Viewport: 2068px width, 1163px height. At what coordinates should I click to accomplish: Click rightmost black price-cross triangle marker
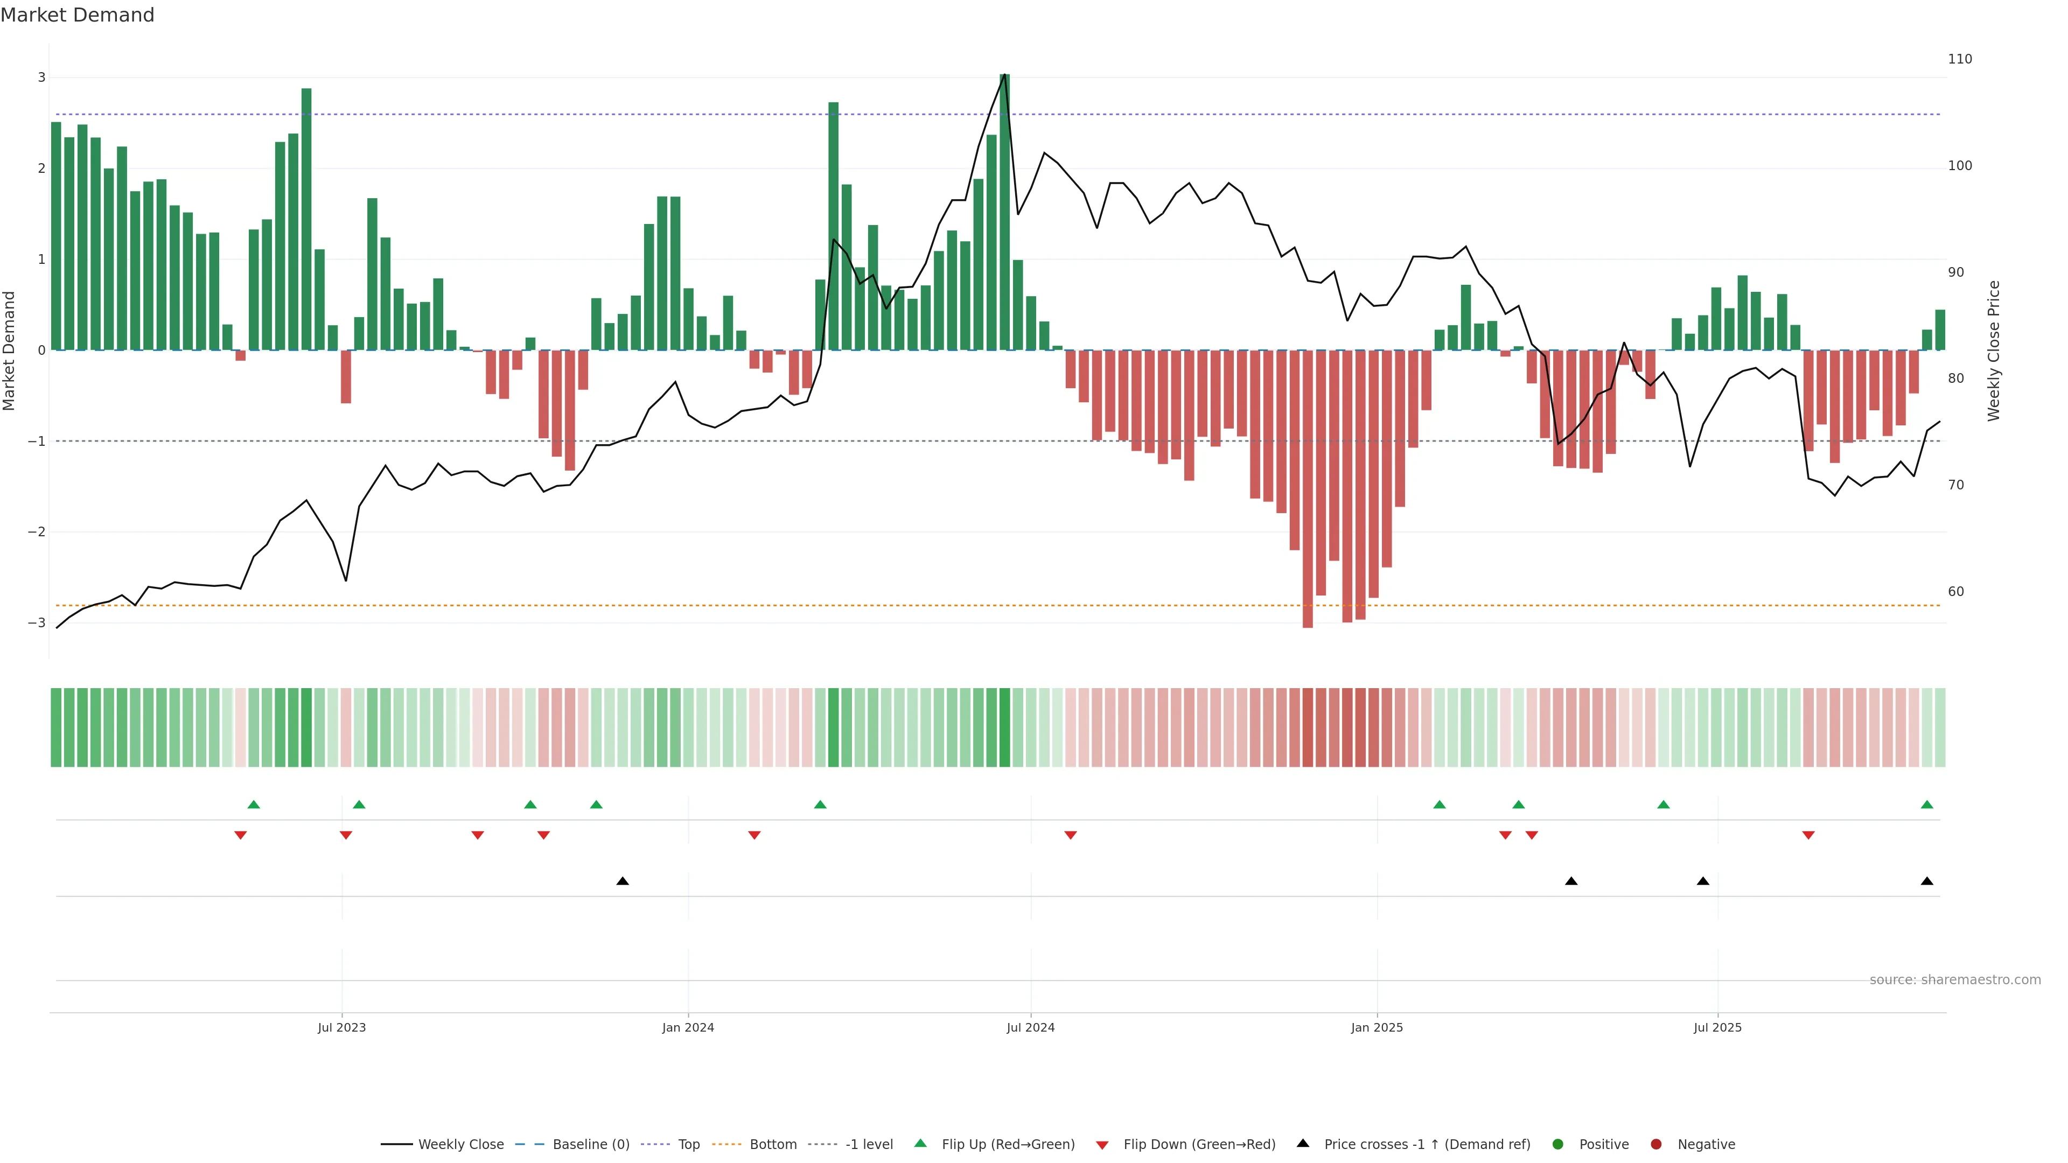[1927, 881]
